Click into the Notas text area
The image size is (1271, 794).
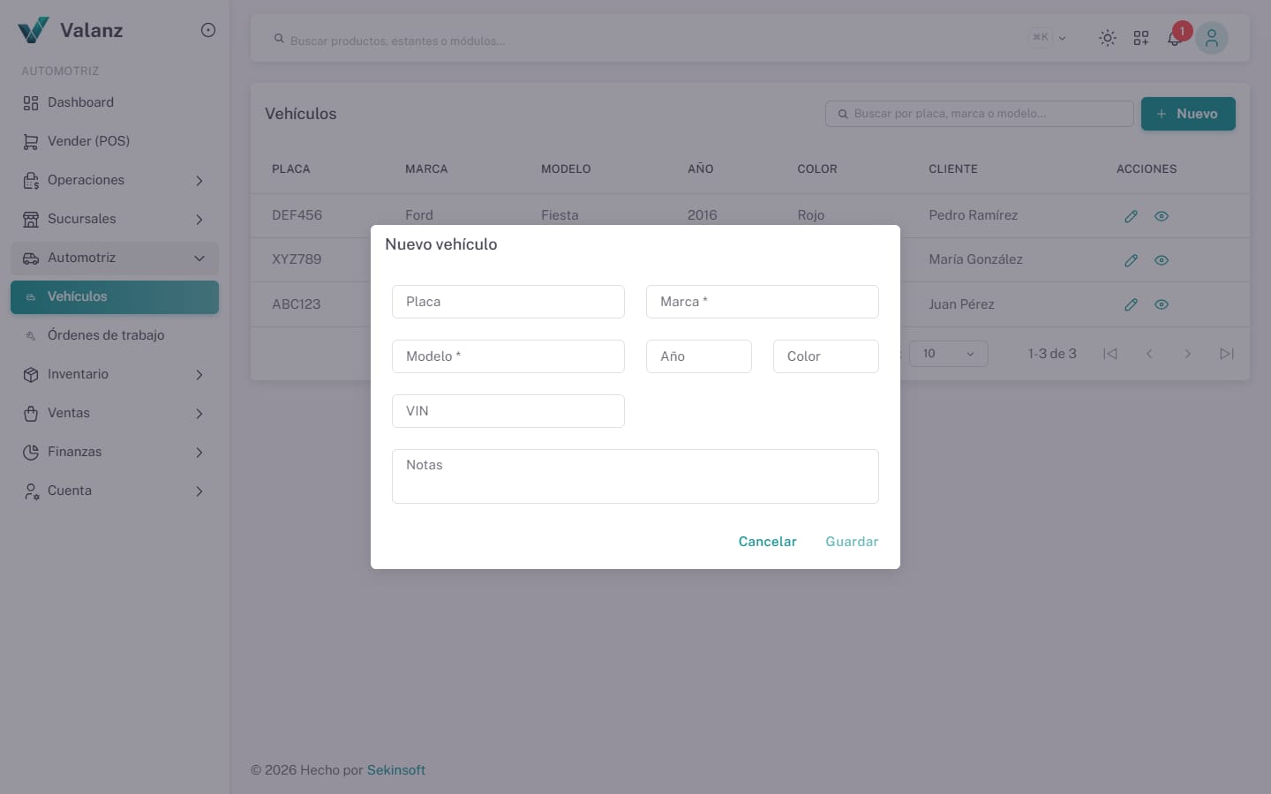(635, 476)
